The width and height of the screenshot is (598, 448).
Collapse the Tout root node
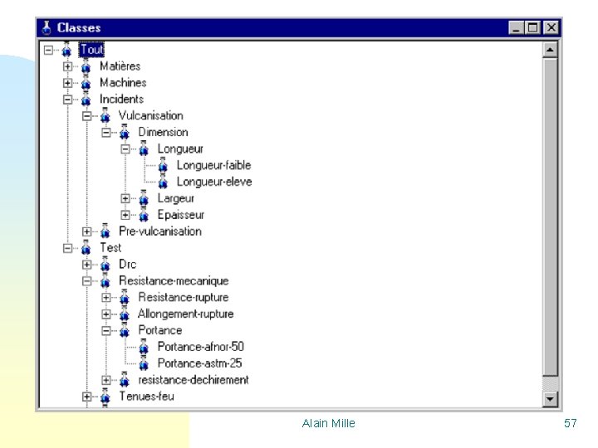click(x=48, y=50)
